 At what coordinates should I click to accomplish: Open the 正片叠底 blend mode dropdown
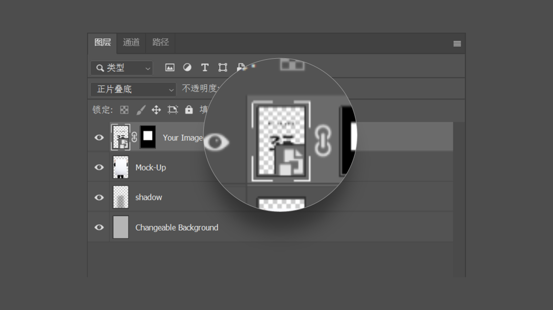click(134, 89)
